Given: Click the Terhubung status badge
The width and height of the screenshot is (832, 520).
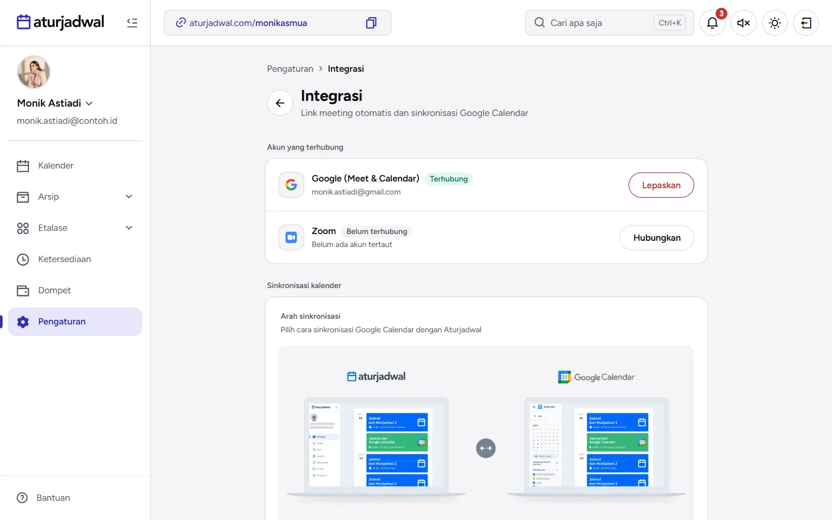Looking at the screenshot, I should point(449,179).
